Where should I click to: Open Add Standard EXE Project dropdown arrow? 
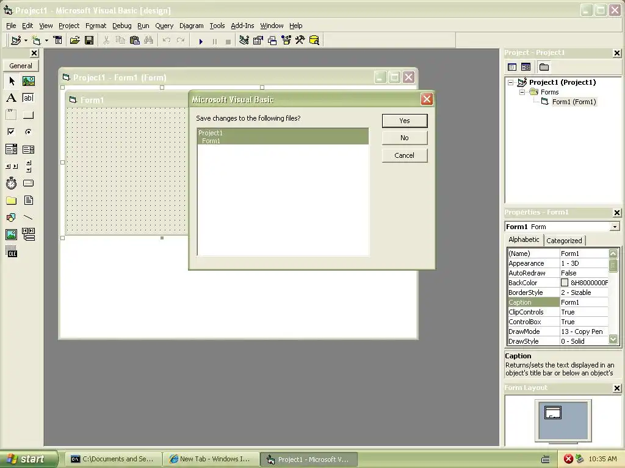pyautogui.click(x=26, y=41)
